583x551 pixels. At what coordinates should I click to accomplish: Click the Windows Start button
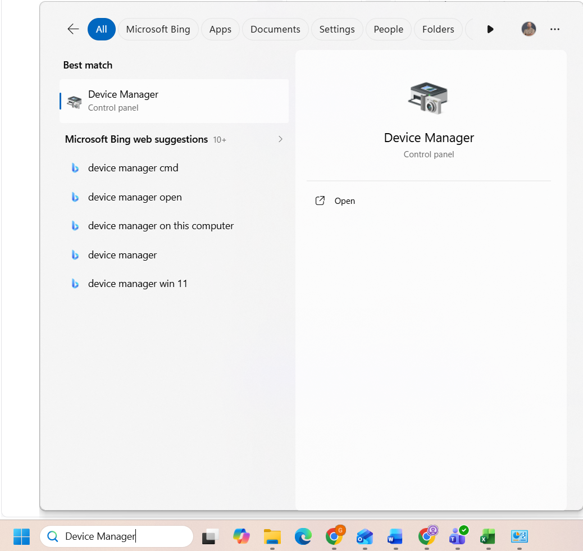(x=21, y=536)
